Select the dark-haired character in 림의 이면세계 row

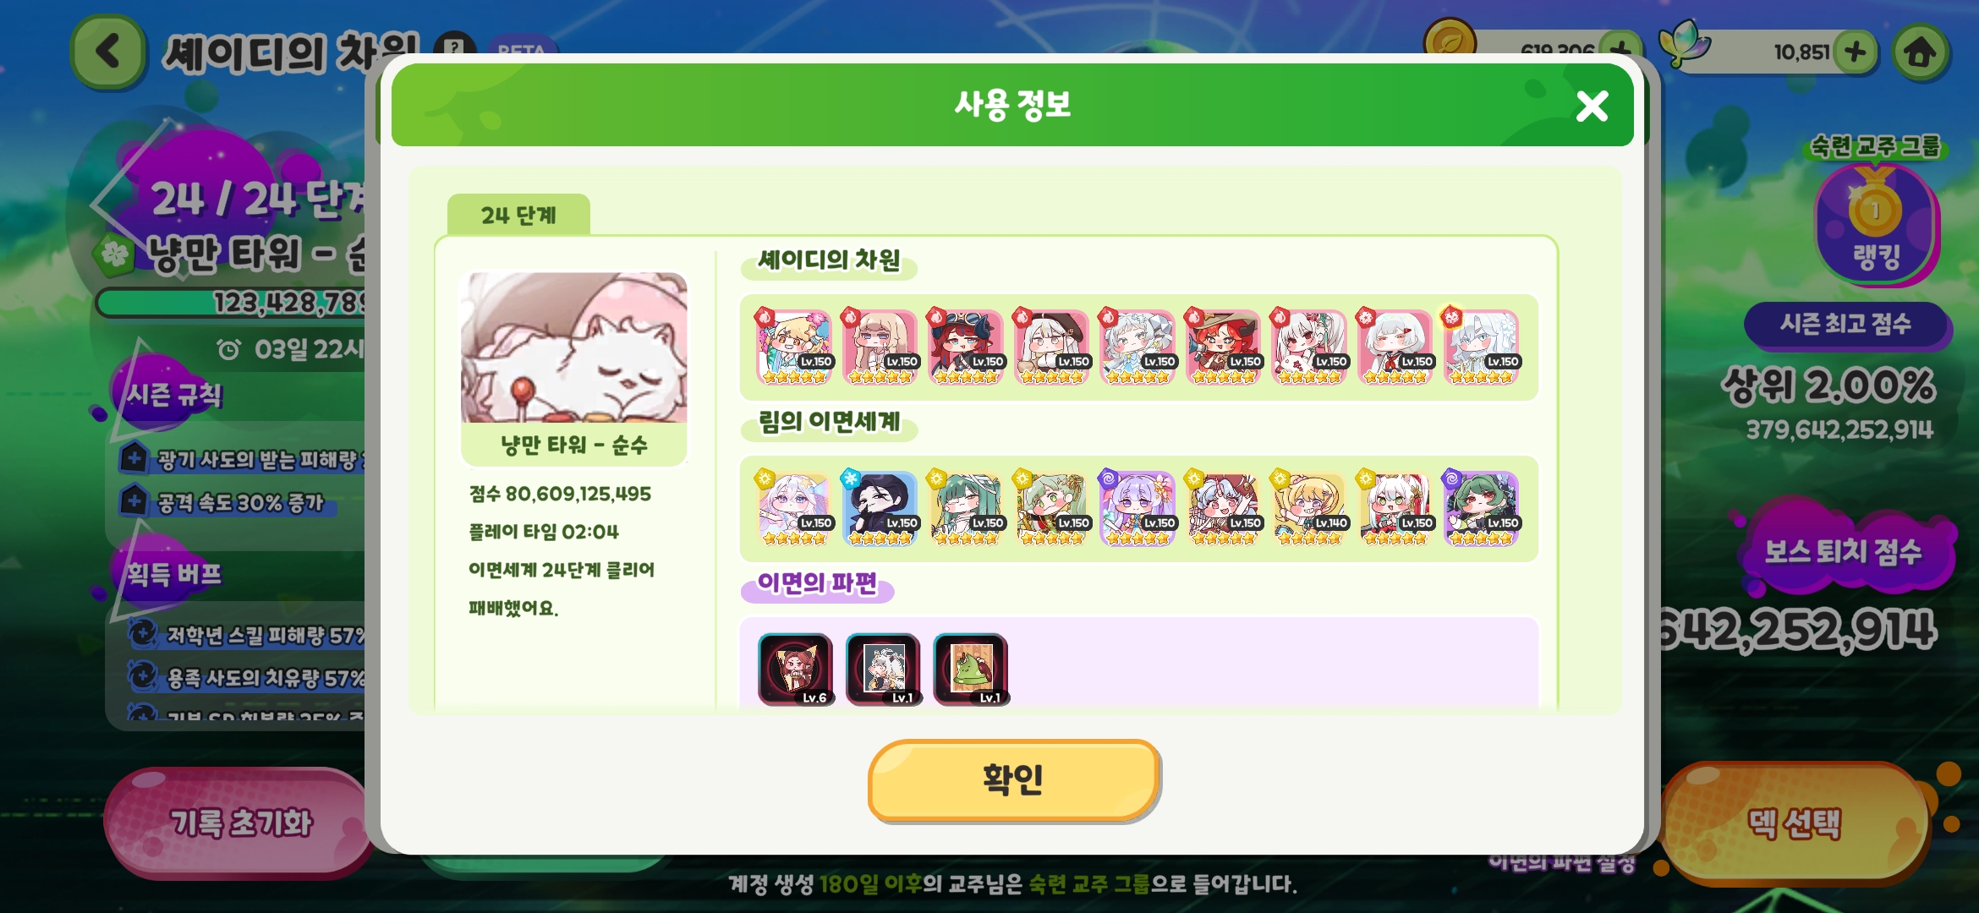pyautogui.click(x=880, y=508)
